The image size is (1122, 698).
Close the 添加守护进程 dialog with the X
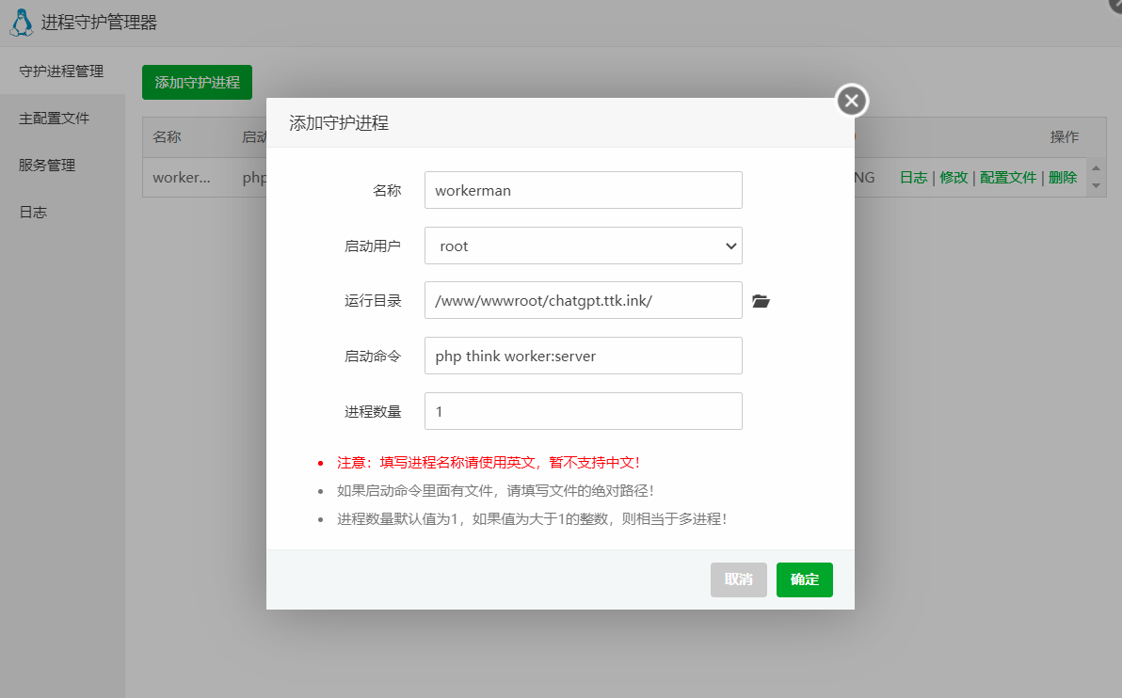pyautogui.click(x=851, y=100)
